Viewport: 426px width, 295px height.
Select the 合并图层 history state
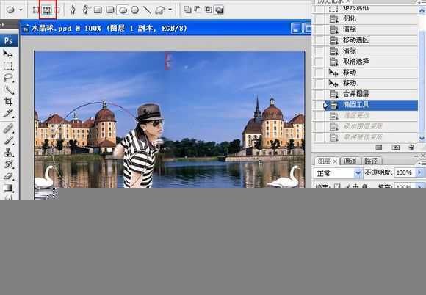(x=372, y=94)
